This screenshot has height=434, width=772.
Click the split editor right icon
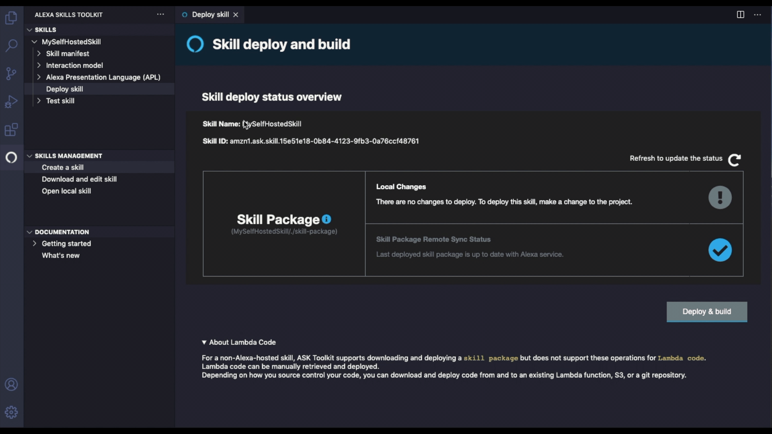tap(740, 14)
